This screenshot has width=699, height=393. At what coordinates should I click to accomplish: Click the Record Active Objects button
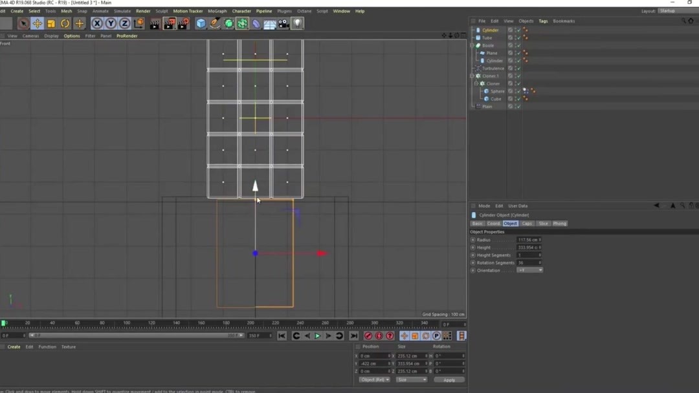pyautogui.click(x=368, y=336)
